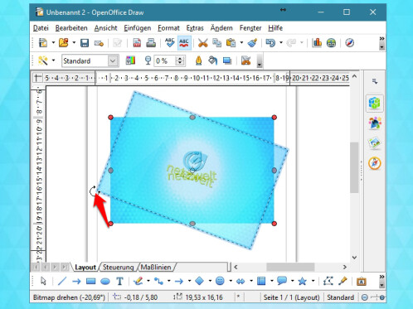Open the Hilfe menu
The height and width of the screenshot is (309, 413).
[275, 28]
